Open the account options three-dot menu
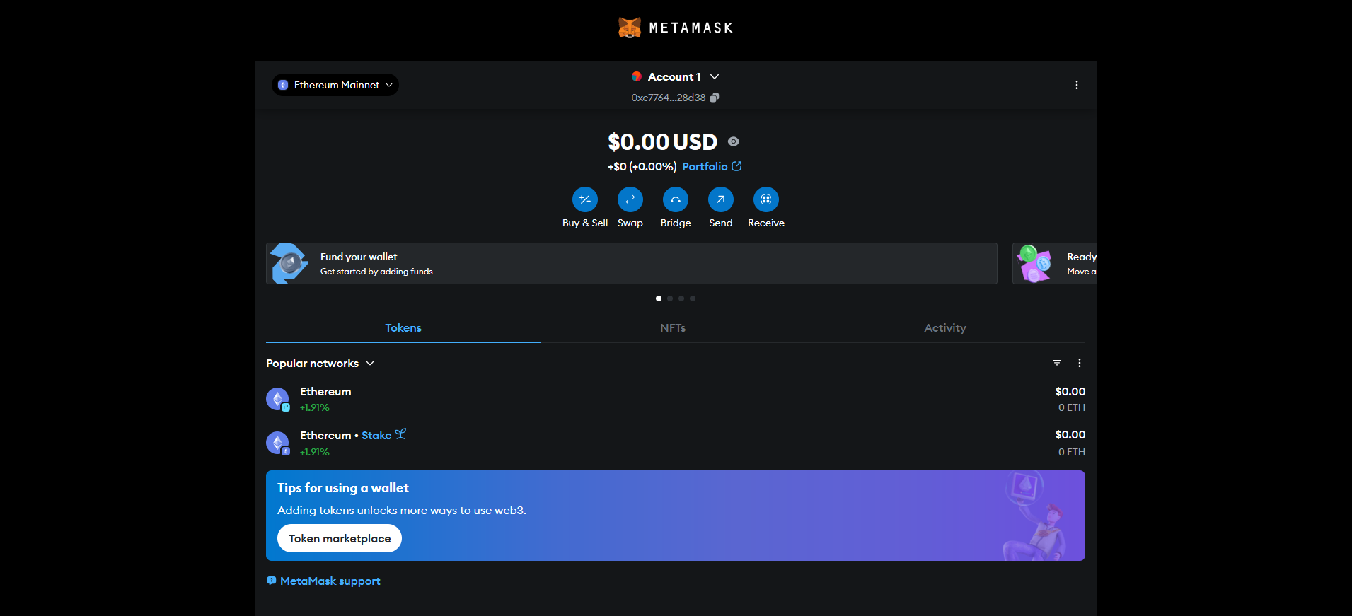Viewport: 1352px width, 616px height. 1077,85
